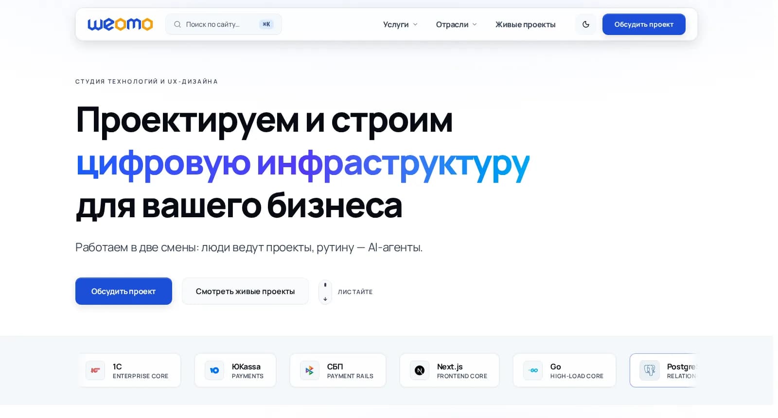
Task: Expand the Отрасли dropdown chevron
Action: pos(475,24)
